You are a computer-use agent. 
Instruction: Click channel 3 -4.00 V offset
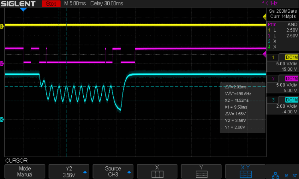pos(289,112)
